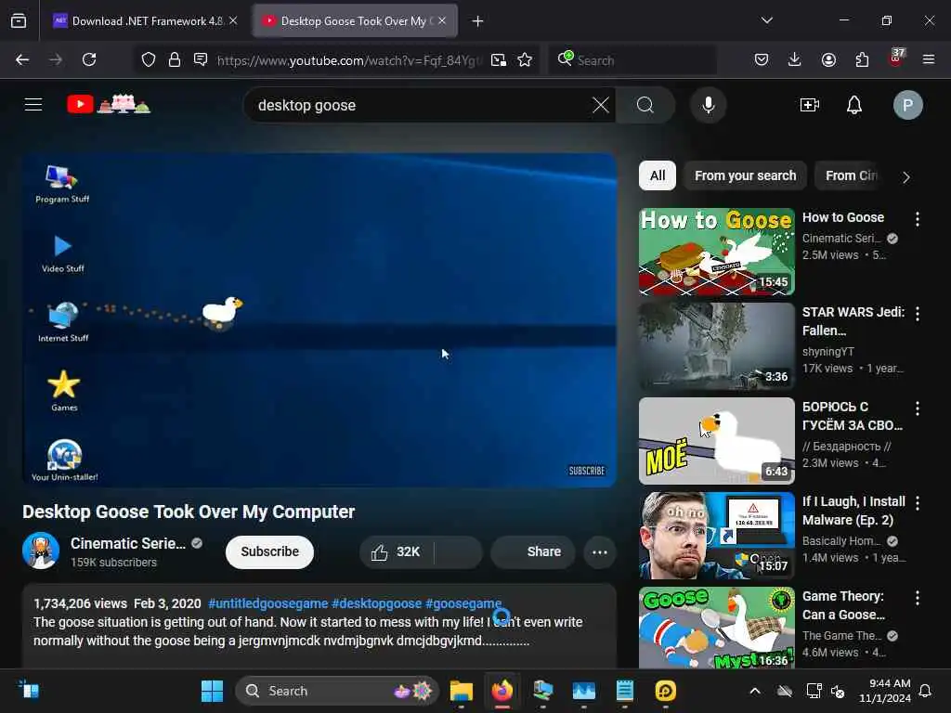Image resolution: width=951 pixels, height=713 pixels.
Task: Open a new Firefox tab
Action: [x=477, y=20]
